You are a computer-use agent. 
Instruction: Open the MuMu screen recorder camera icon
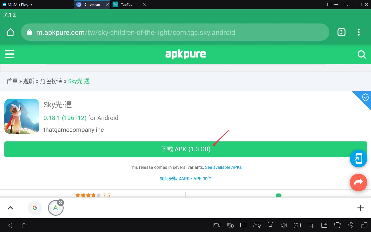tap(217, 225)
